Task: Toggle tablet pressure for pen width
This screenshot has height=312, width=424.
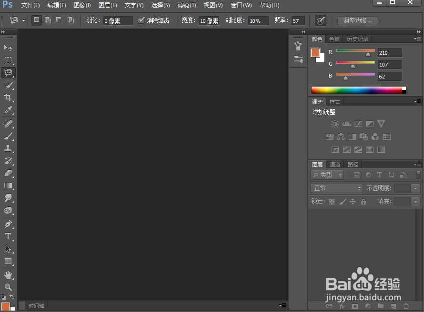Action: pyautogui.click(x=321, y=21)
